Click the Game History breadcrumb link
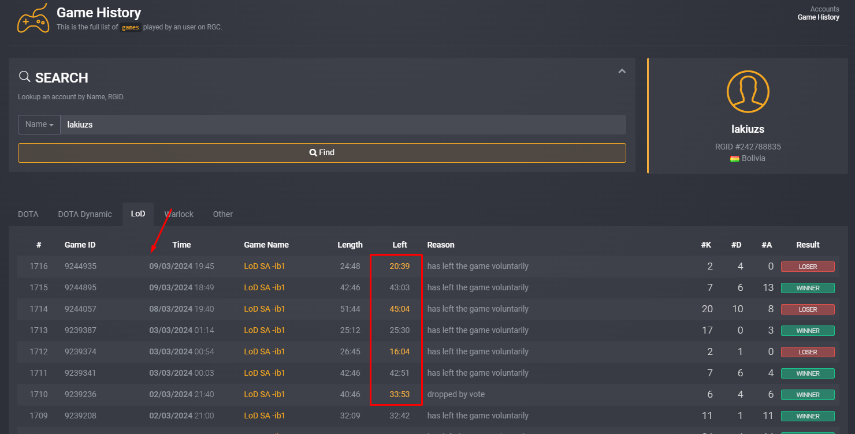Viewport: 855px width, 434px height. click(818, 17)
